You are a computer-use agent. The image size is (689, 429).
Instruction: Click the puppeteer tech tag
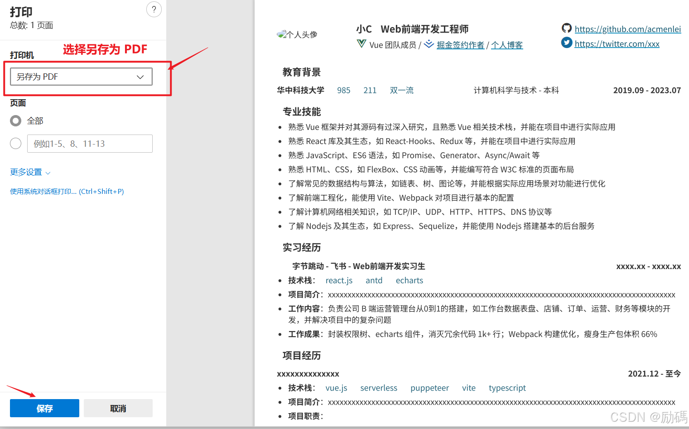tap(430, 388)
